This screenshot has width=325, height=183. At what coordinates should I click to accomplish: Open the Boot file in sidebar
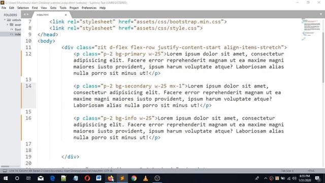18,29
